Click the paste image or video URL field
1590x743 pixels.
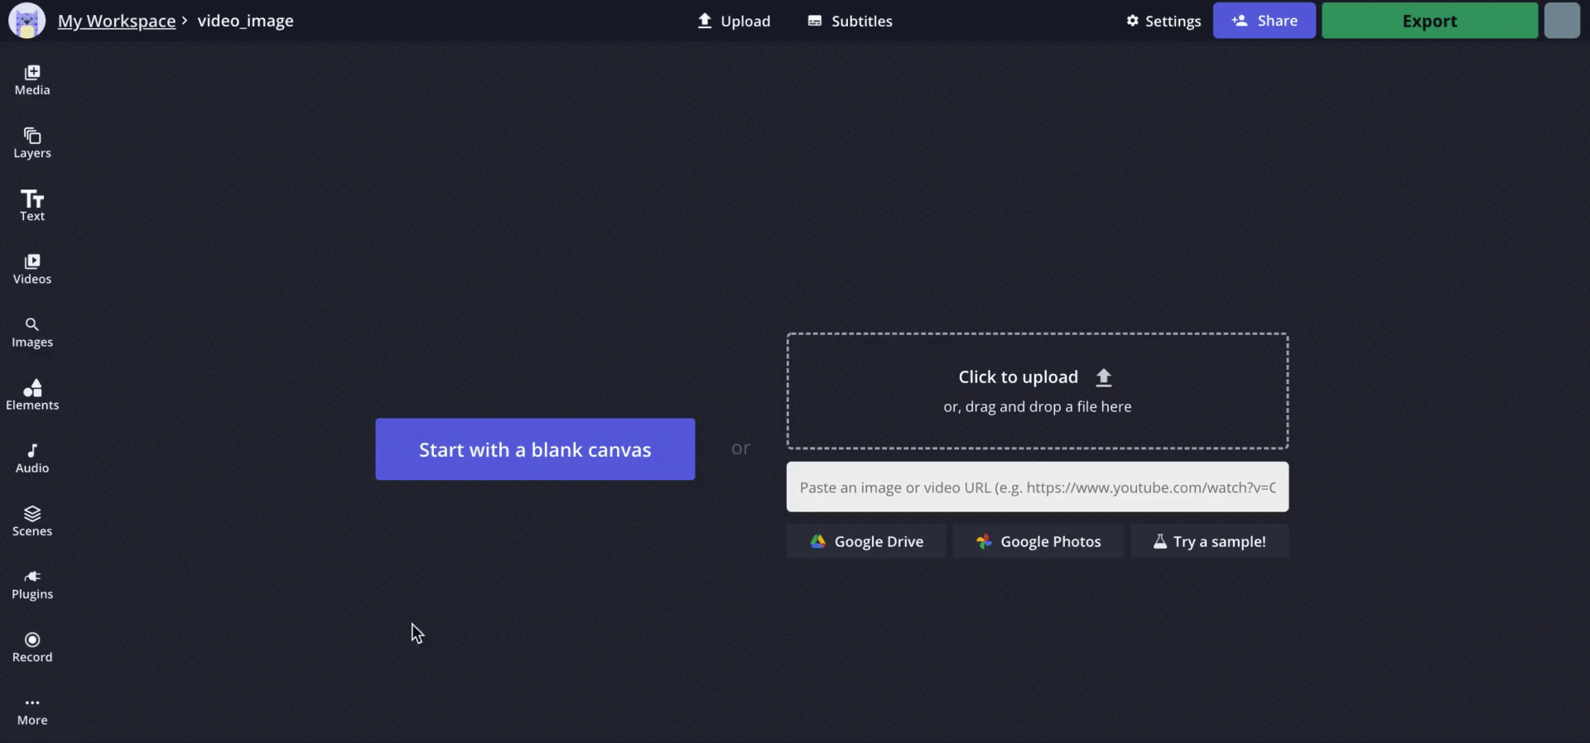click(x=1037, y=487)
